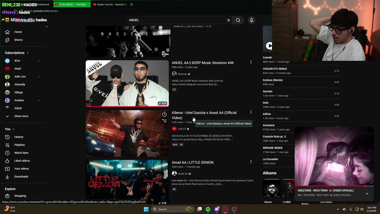Open Spotify from the taskbar

[208, 209]
